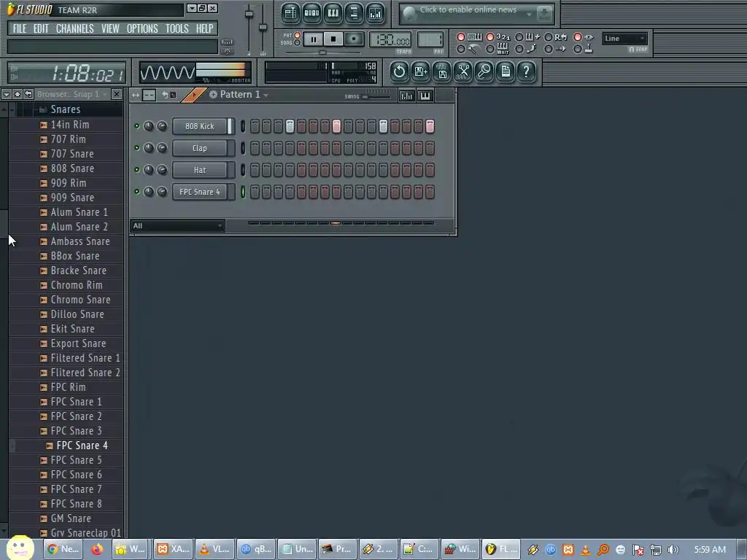747x560 pixels.
Task: Open the Line snap dropdown
Action: pos(624,39)
